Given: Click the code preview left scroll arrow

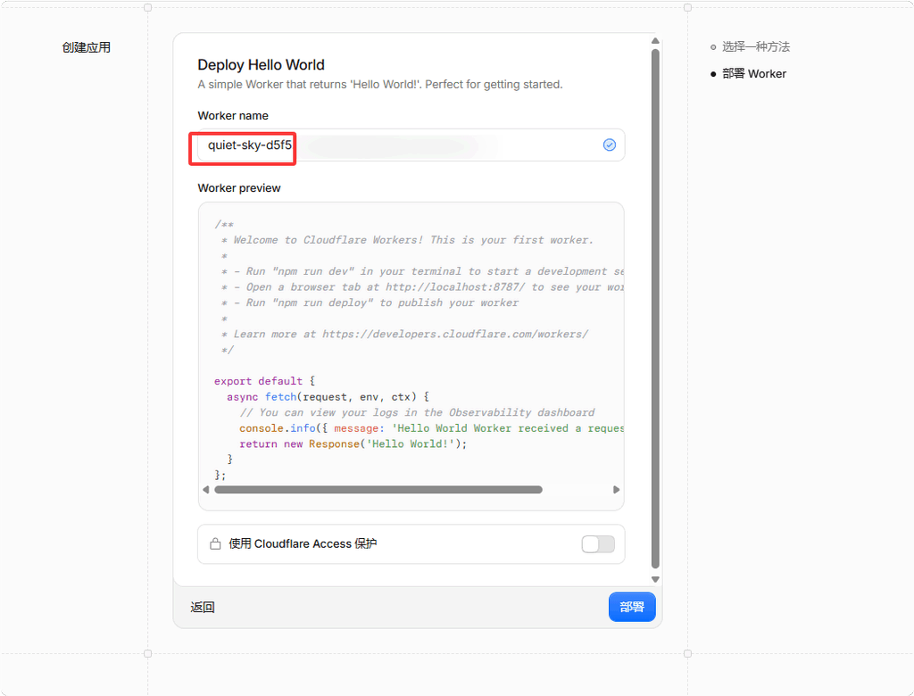Looking at the screenshot, I should pos(206,490).
